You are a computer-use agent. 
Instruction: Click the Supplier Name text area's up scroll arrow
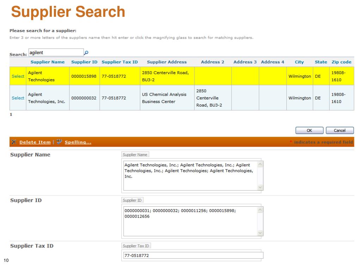click(x=260, y=164)
